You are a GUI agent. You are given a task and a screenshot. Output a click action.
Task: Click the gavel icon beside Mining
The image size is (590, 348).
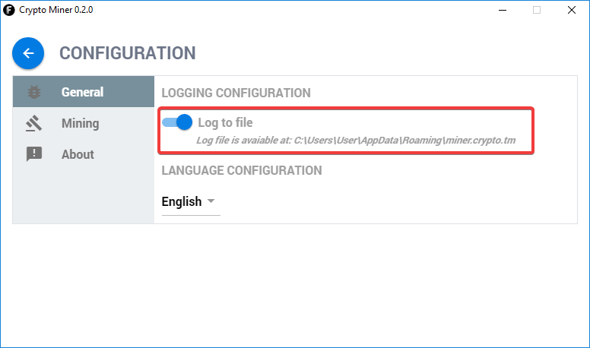pos(34,123)
